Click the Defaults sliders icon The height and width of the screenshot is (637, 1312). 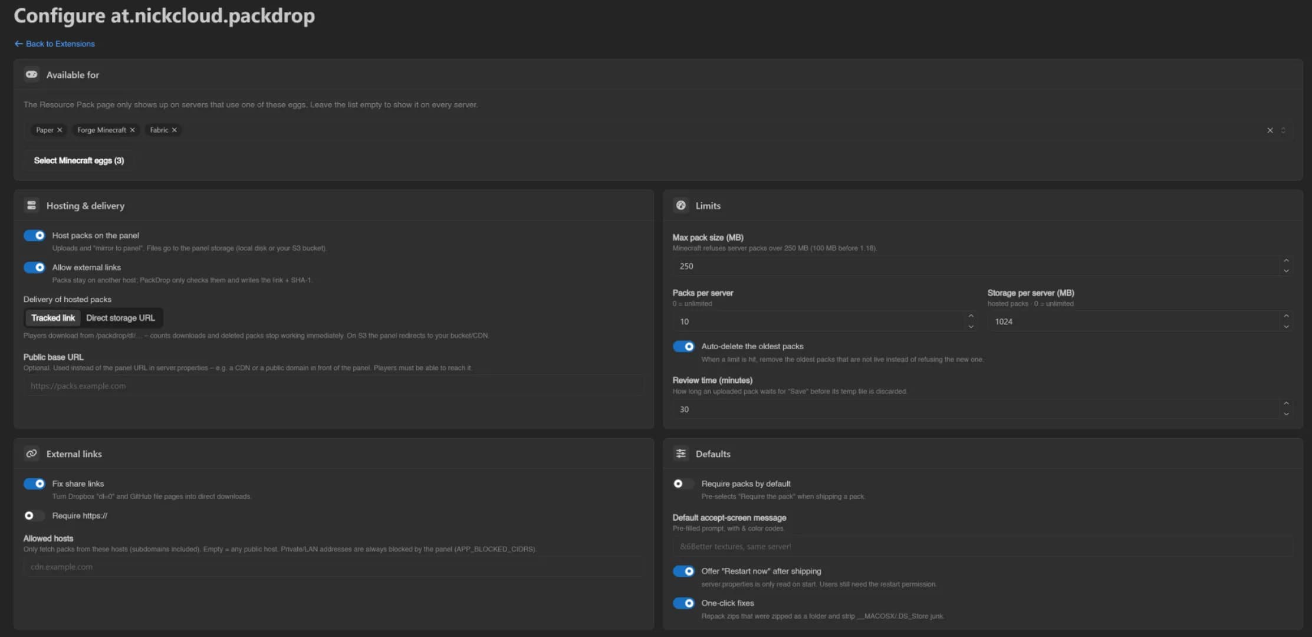coord(680,454)
